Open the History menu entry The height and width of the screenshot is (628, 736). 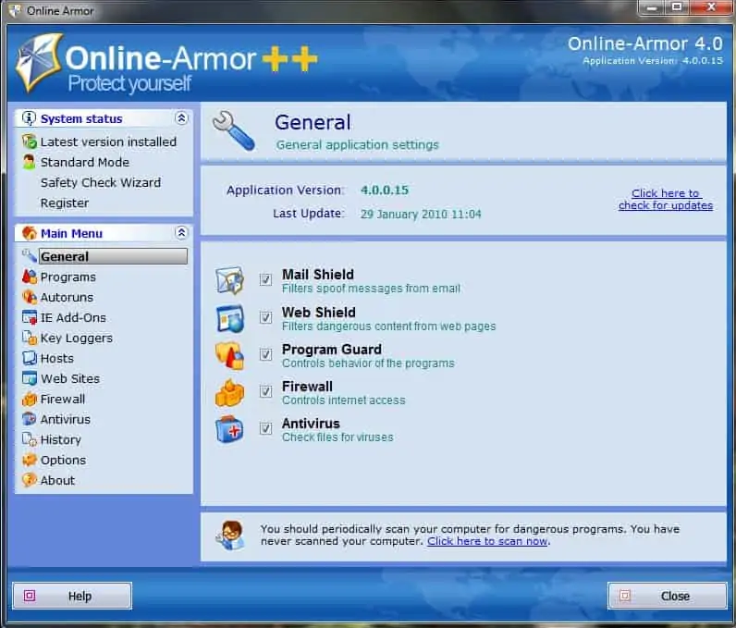pos(60,440)
